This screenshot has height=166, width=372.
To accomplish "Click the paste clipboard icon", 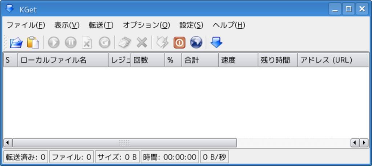I will (33, 43).
